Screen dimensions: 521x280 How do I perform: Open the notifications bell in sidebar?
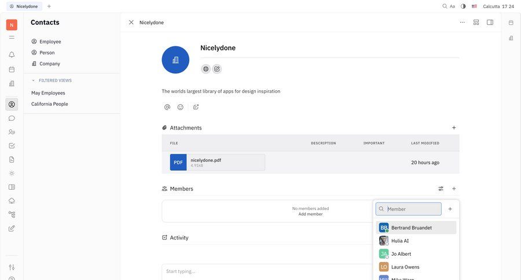pyautogui.click(x=12, y=54)
